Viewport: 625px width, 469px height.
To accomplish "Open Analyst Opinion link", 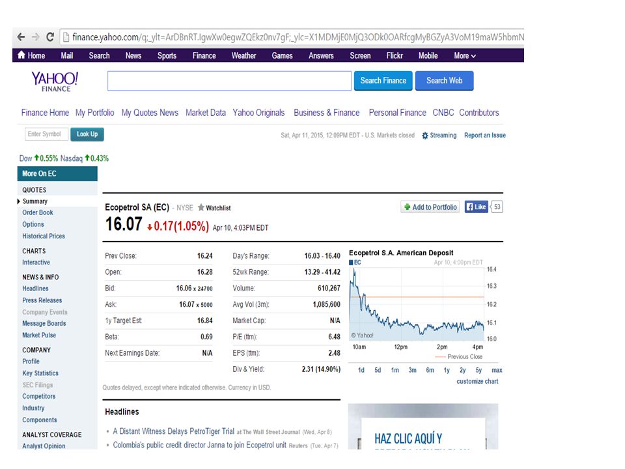I will [x=44, y=446].
